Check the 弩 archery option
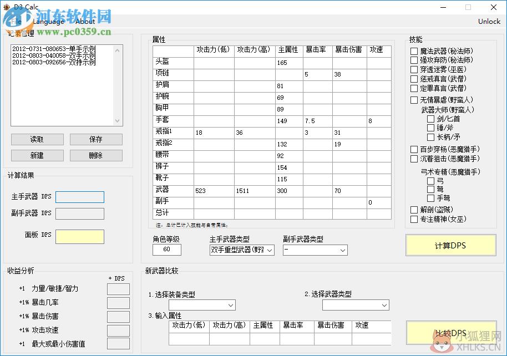This screenshot has height=356, width=507. coord(430,189)
